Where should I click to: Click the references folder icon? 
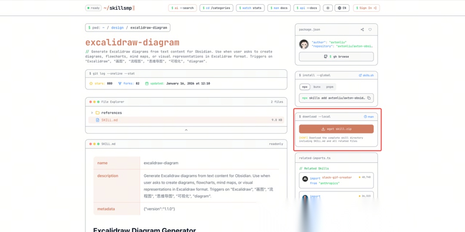(x=98, y=113)
